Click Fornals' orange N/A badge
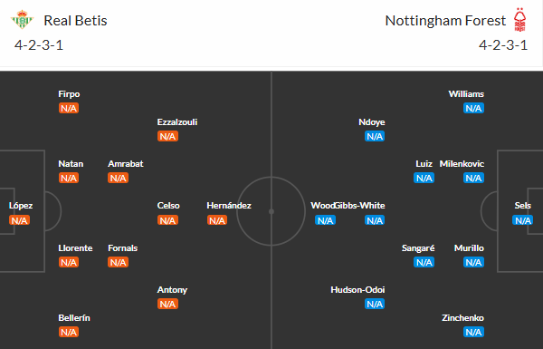543x349 pixels. coord(118,262)
